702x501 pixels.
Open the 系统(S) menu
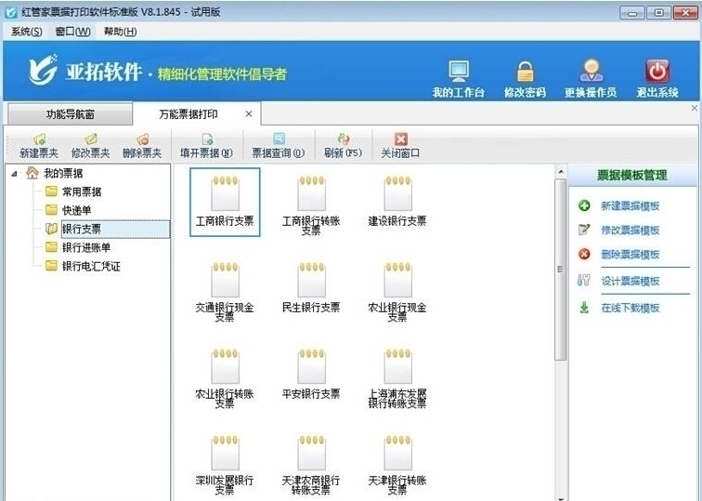tap(26, 32)
